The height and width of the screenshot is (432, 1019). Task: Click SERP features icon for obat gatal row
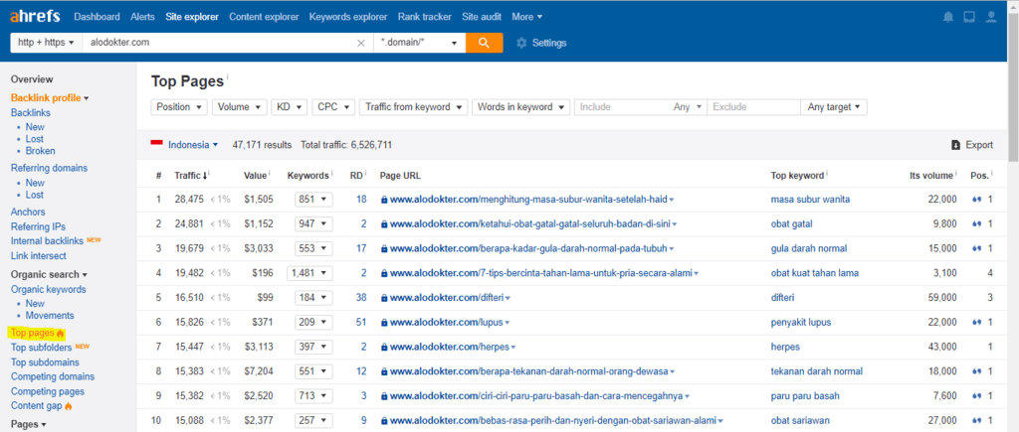[x=977, y=223]
